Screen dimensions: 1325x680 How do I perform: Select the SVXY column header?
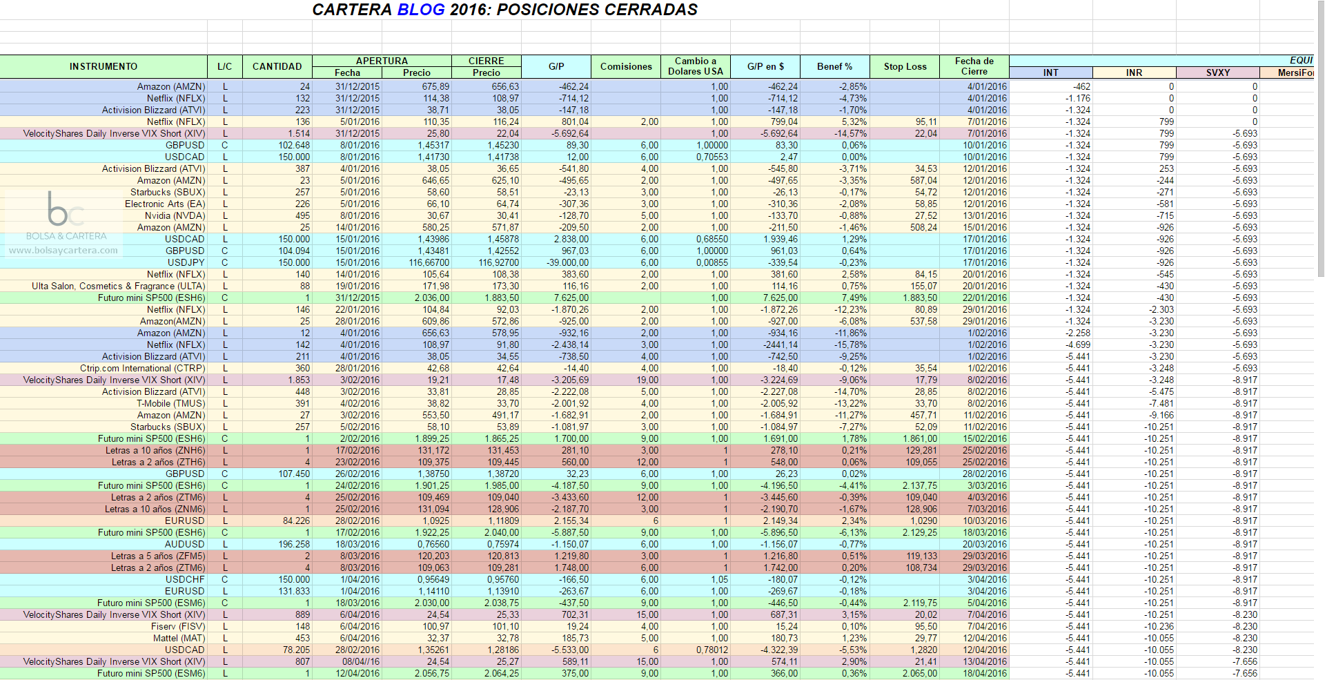[1218, 72]
